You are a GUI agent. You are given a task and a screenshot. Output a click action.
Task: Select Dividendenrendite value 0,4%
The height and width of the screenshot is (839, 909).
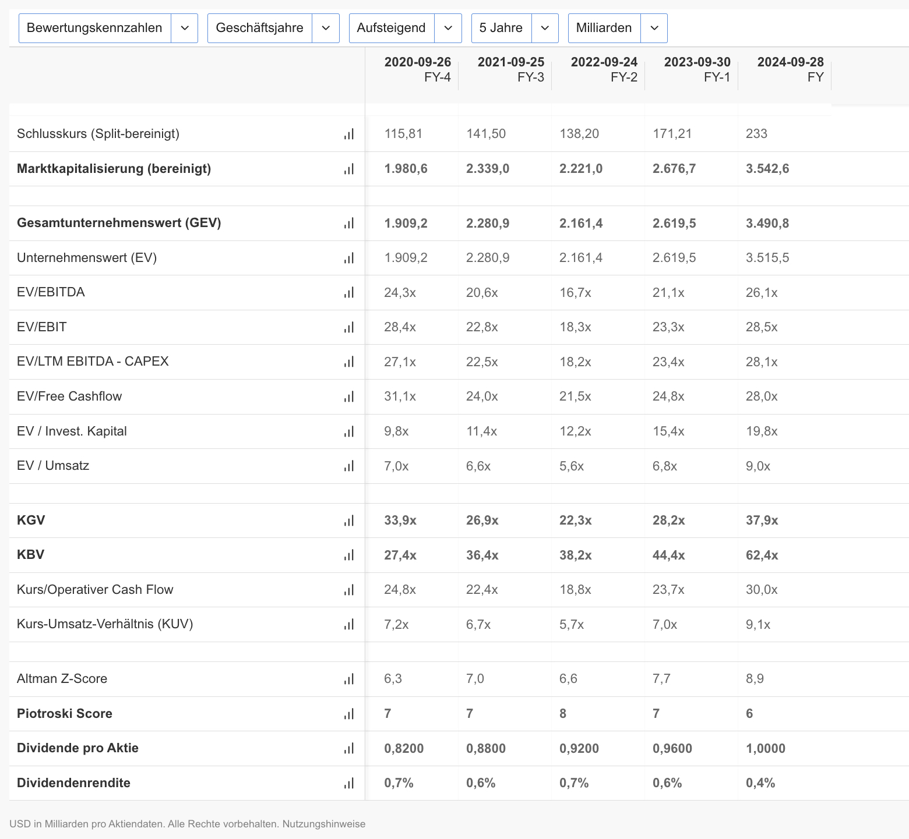coord(760,783)
